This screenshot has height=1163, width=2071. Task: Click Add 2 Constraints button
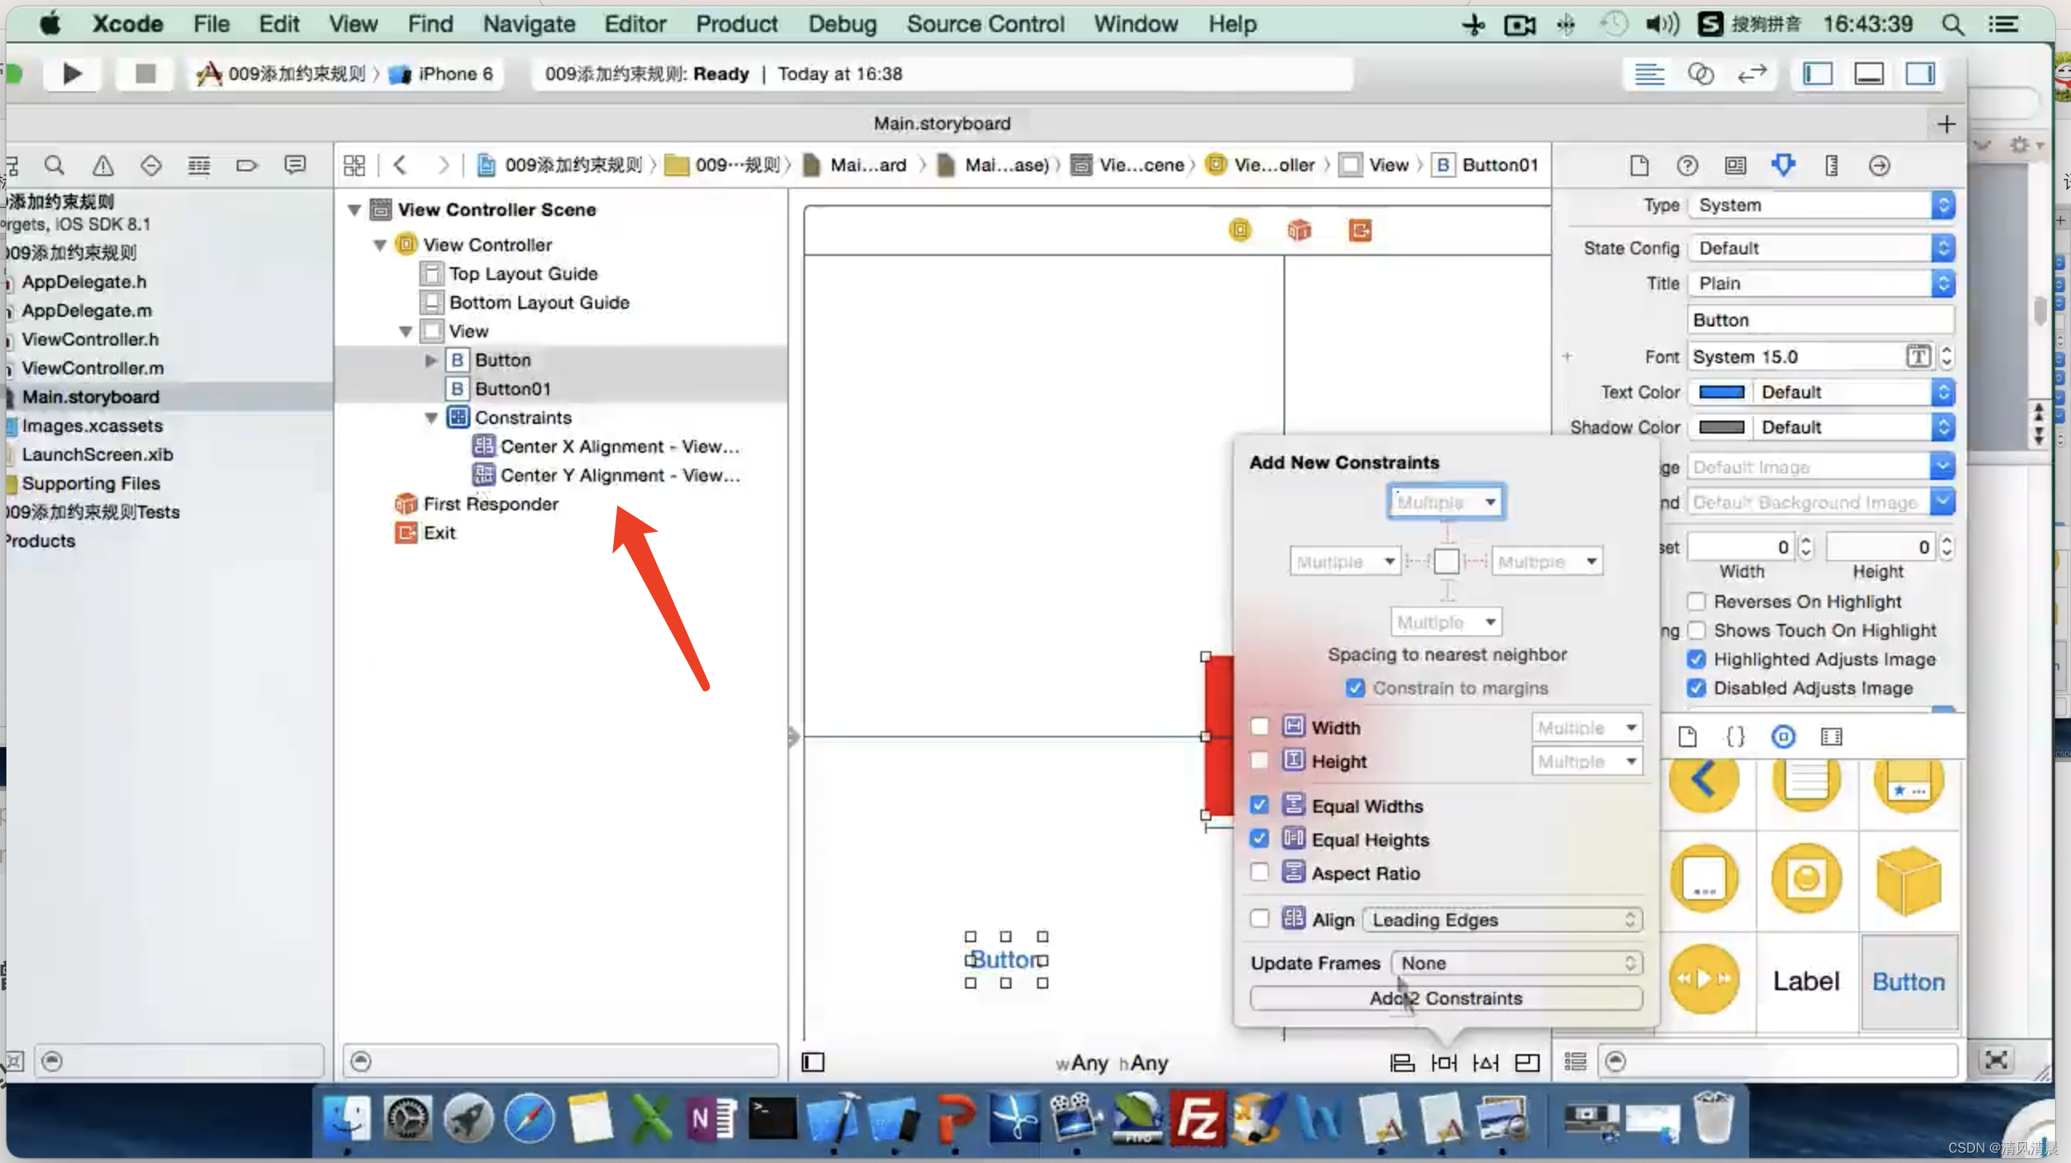[1445, 998]
